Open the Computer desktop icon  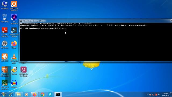pyautogui.click(x=5, y=5)
